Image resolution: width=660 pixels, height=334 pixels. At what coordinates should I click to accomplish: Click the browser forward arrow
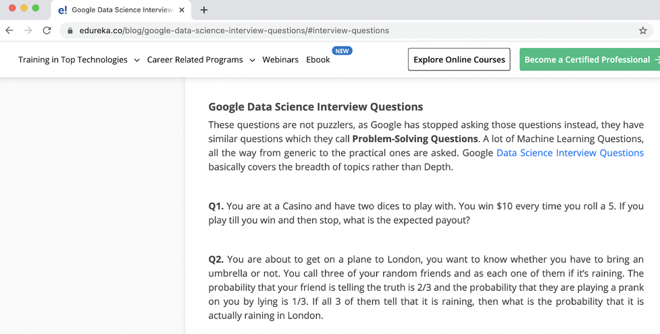pyautogui.click(x=28, y=30)
